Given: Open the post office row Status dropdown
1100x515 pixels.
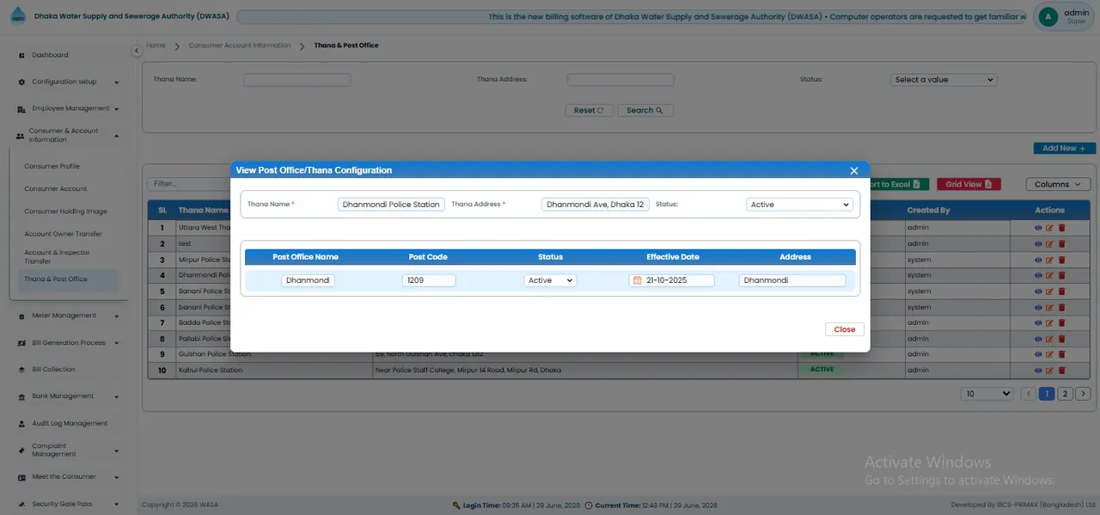Looking at the screenshot, I should coord(550,280).
